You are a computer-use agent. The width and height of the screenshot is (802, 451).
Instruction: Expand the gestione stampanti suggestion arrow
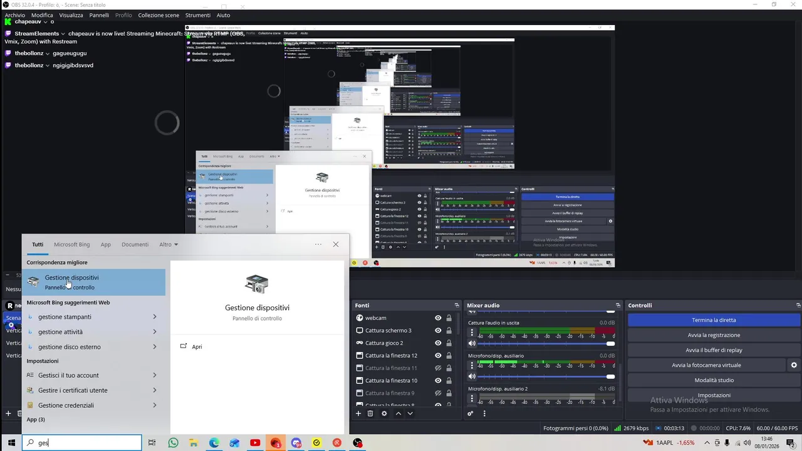[155, 317]
